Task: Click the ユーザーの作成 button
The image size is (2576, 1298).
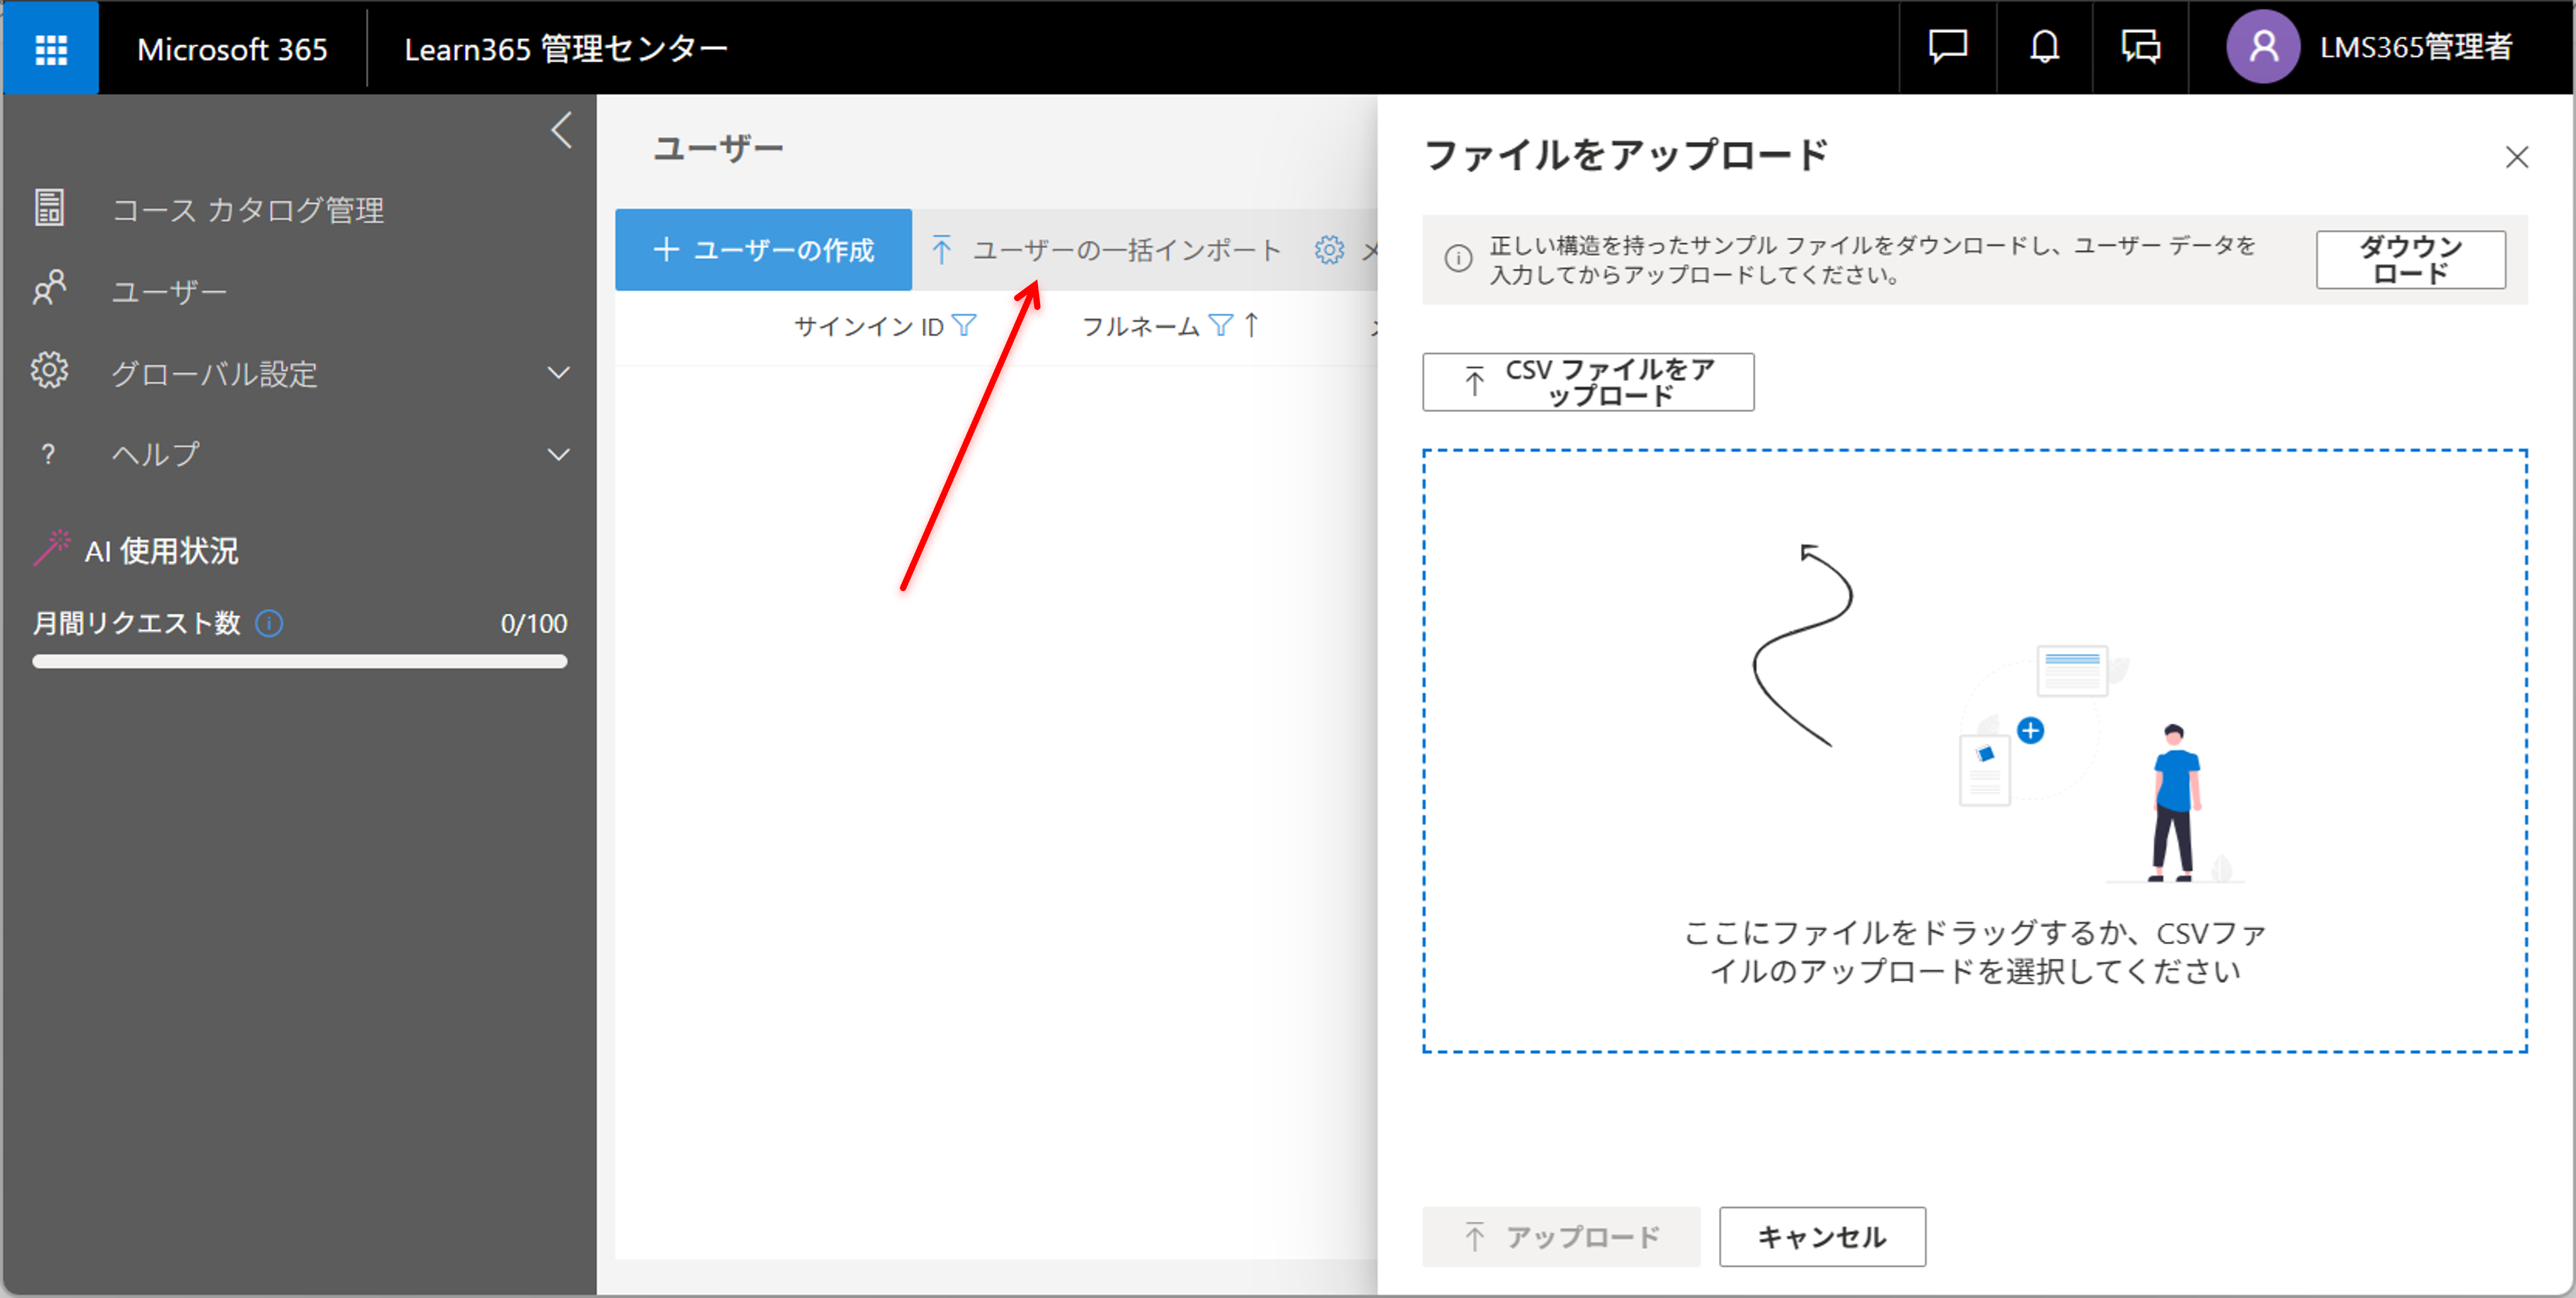Action: (763, 249)
